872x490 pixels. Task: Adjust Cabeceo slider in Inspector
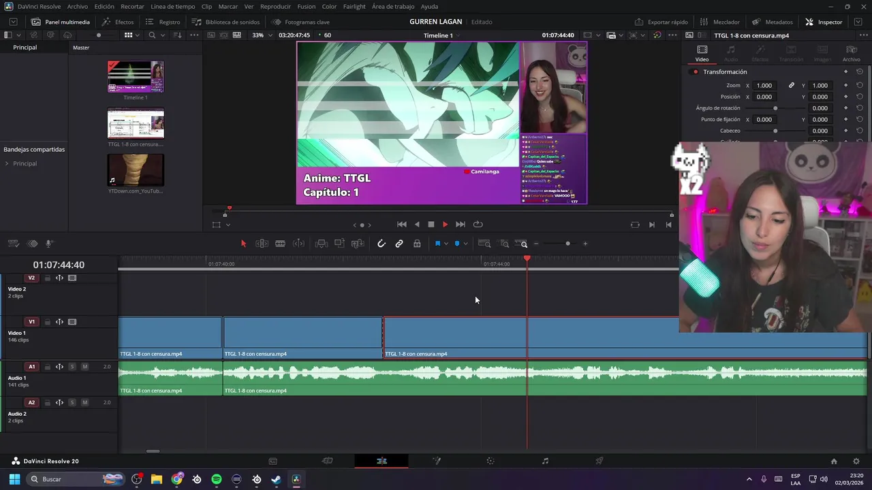(775, 131)
